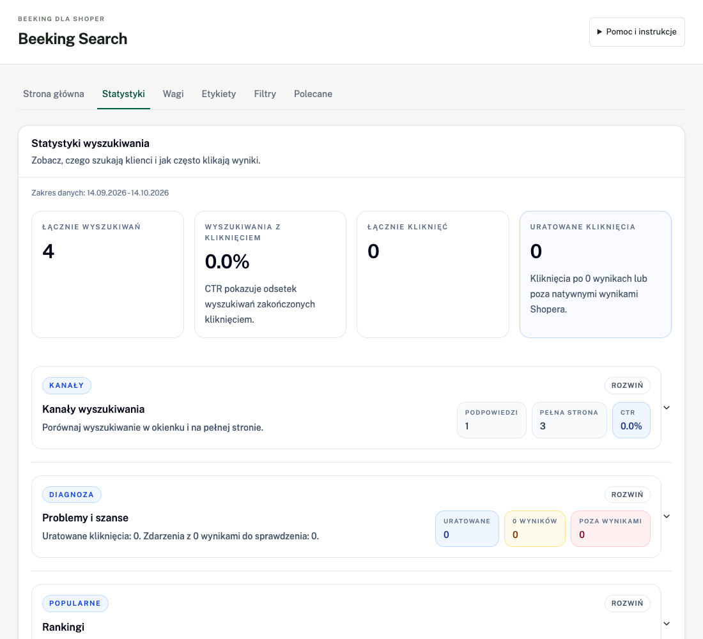Open the Filtry tab
The image size is (703, 639).
[265, 94]
